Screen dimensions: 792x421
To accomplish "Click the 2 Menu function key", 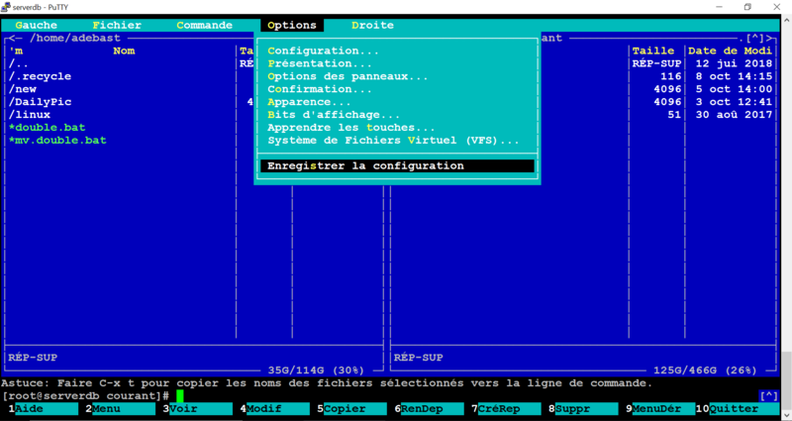I will click(120, 409).
